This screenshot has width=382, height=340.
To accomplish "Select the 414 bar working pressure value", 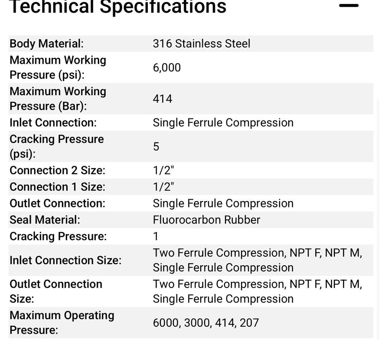I will tap(163, 99).
